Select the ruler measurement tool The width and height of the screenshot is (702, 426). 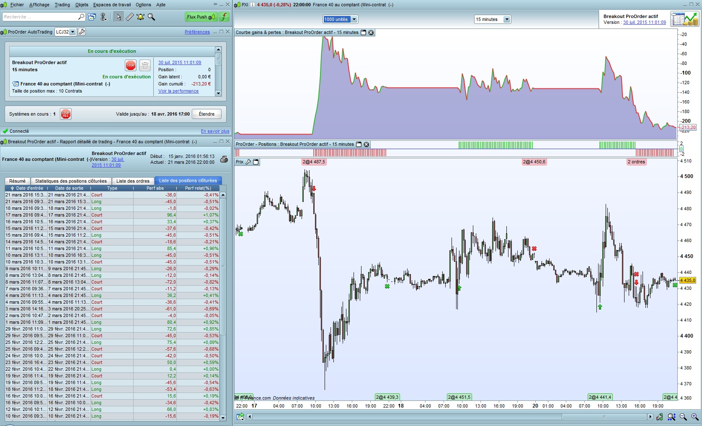point(130,17)
